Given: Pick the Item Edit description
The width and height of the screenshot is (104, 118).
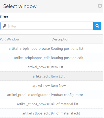Looking at the screenshot, I should point(58,76).
